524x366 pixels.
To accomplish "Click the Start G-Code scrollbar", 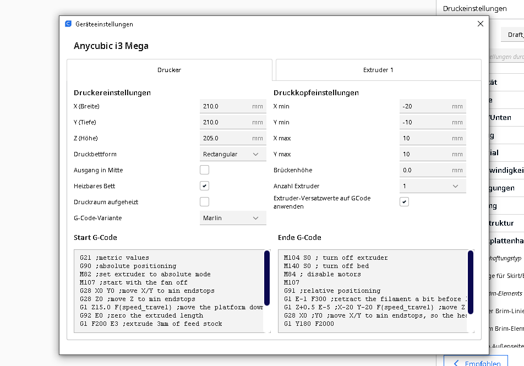I will point(267,278).
